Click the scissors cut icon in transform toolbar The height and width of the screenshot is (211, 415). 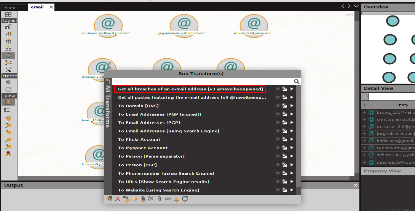(x=151, y=199)
